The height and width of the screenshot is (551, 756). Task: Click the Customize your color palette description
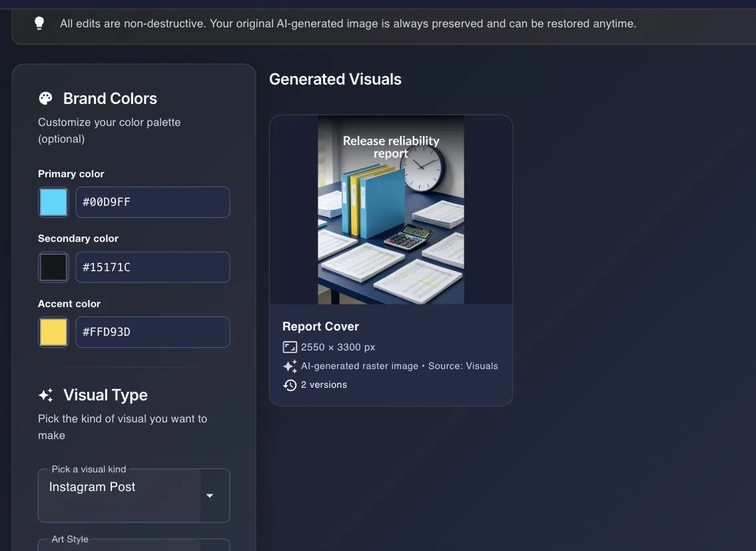click(109, 131)
